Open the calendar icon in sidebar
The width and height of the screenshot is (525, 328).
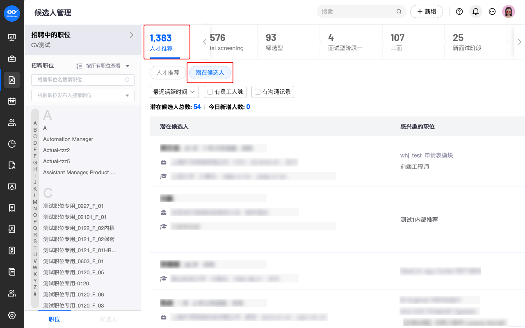pyautogui.click(x=12, y=101)
